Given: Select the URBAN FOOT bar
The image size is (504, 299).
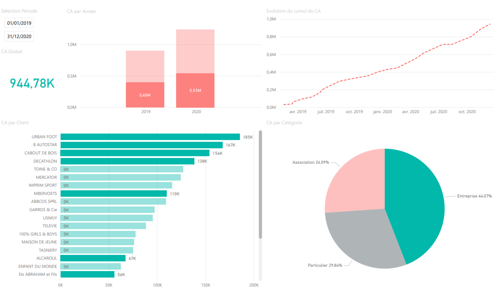Looking at the screenshot, I should (150, 137).
